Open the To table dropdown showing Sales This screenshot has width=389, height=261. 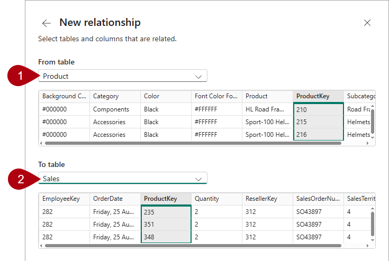coord(123,178)
